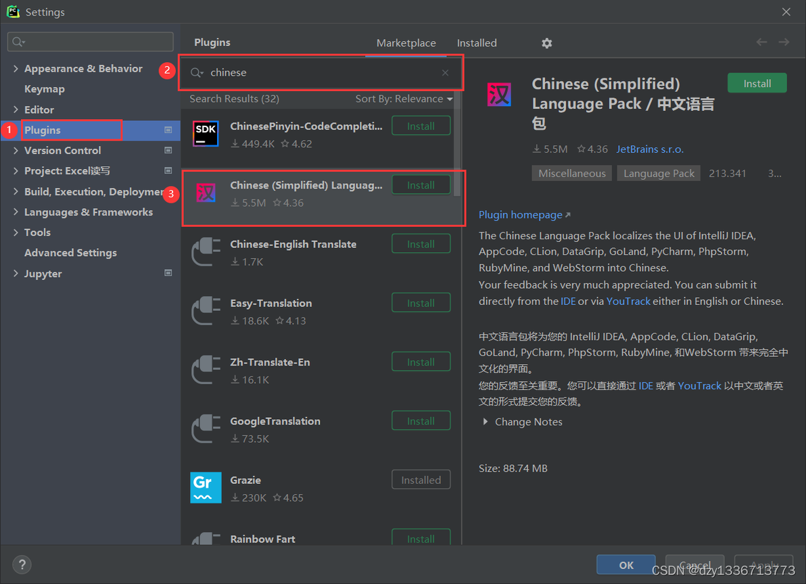Screen dimensions: 806x584
Task: Focus the plugin search field containing chinese
Action: point(321,73)
